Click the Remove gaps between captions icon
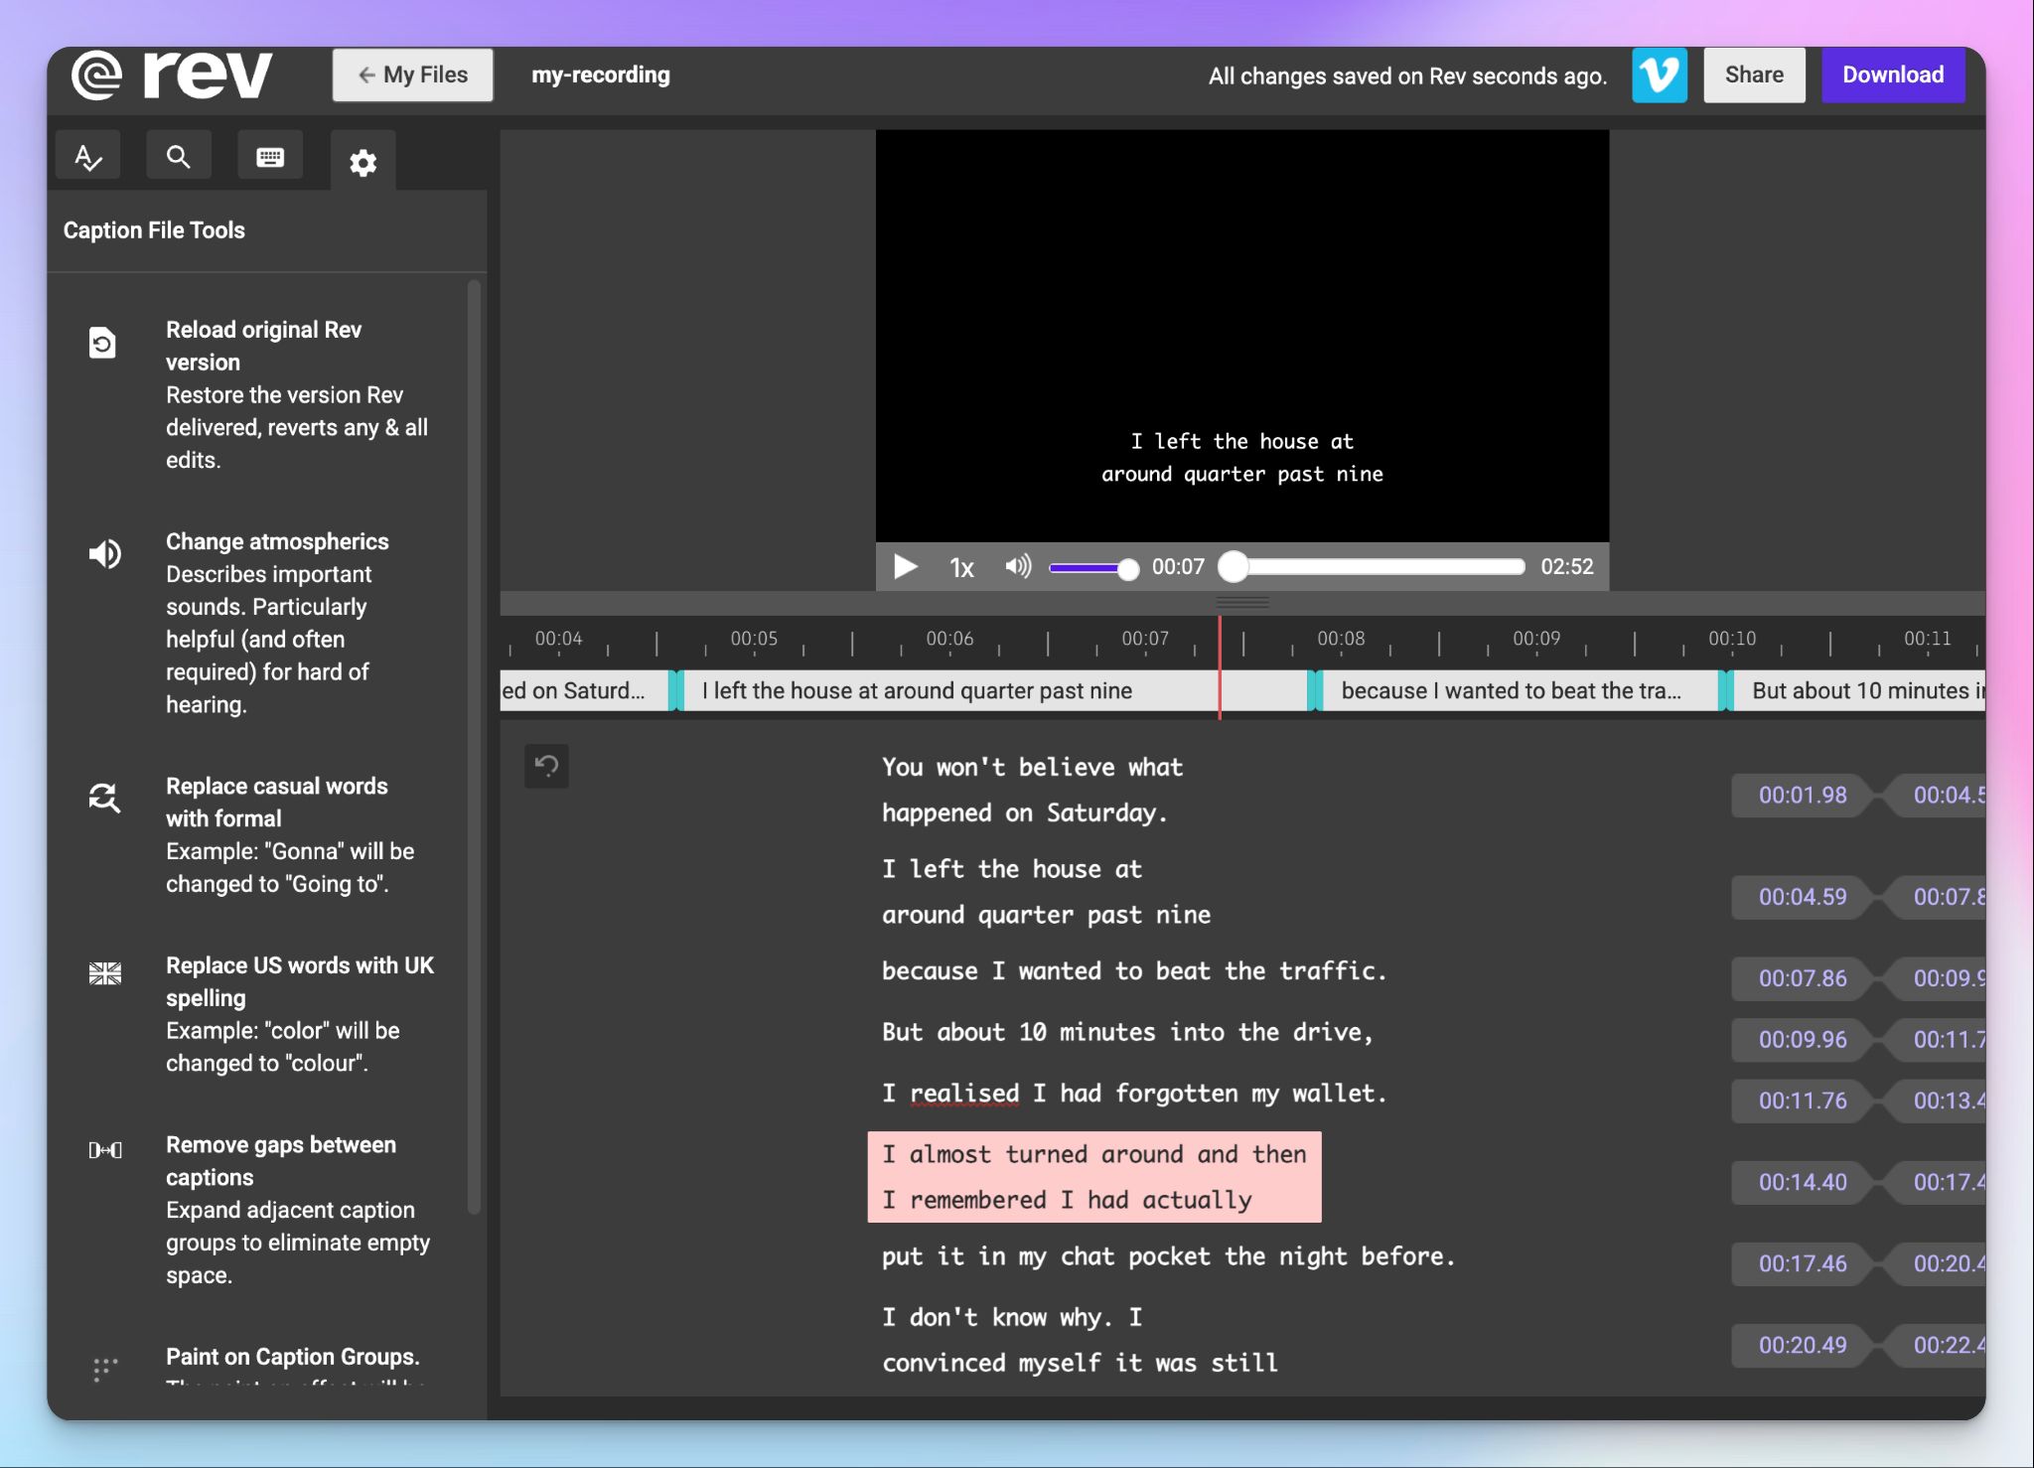 tap(105, 1150)
